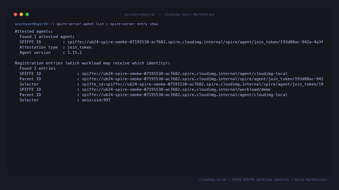Viewport: 339px width, 190px height.
Task: Click the red close window dot
Action: point(16,15)
